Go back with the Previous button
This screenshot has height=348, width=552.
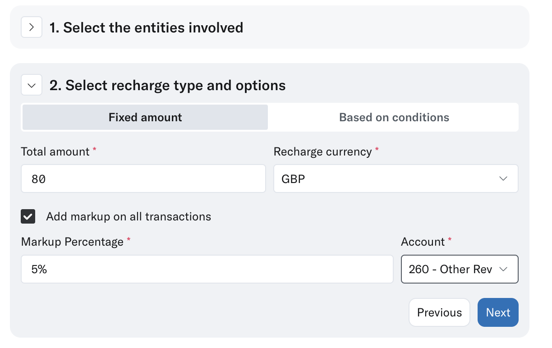[439, 312]
